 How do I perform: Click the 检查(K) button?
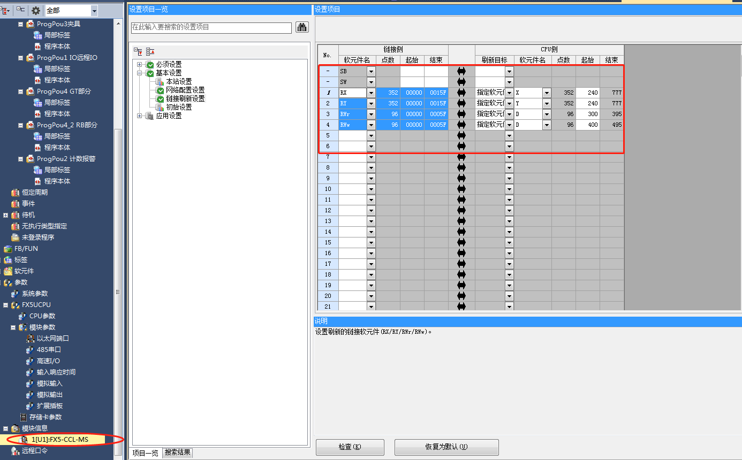click(x=350, y=447)
